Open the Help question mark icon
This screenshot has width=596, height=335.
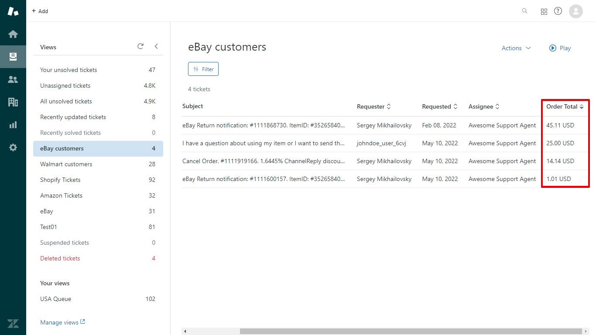click(558, 11)
